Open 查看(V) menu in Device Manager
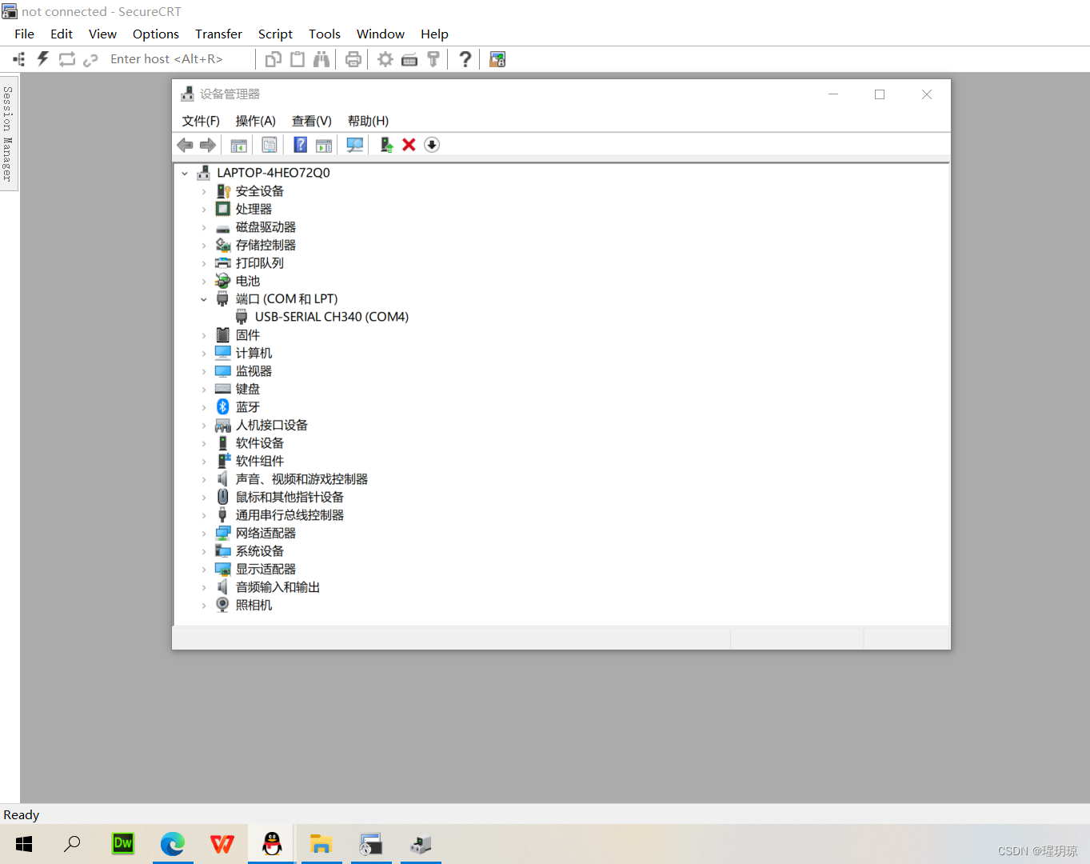The height and width of the screenshot is (864, 1090). pyautogui.click(x=311, y=121)
